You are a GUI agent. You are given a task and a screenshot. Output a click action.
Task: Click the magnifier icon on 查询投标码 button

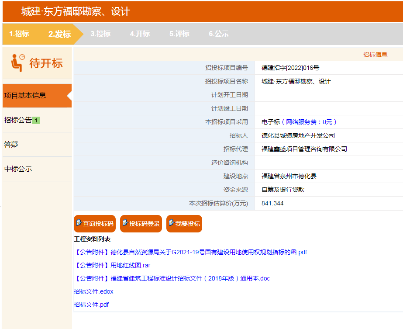[79, 223]
